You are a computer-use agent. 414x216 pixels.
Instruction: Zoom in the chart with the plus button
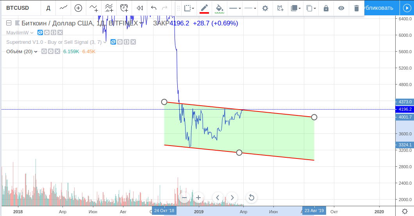point(198,198)
